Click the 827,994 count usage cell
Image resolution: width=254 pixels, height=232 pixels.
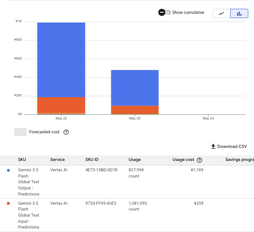[136, 173]
